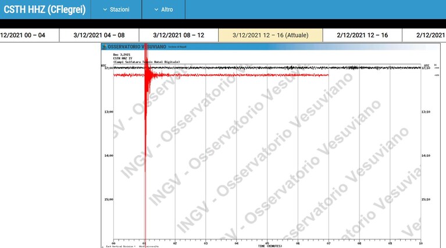The height and width of the screenshot is (248, 446).
Task: Click the 13:00 UTC time label
Action: (109, 112)
